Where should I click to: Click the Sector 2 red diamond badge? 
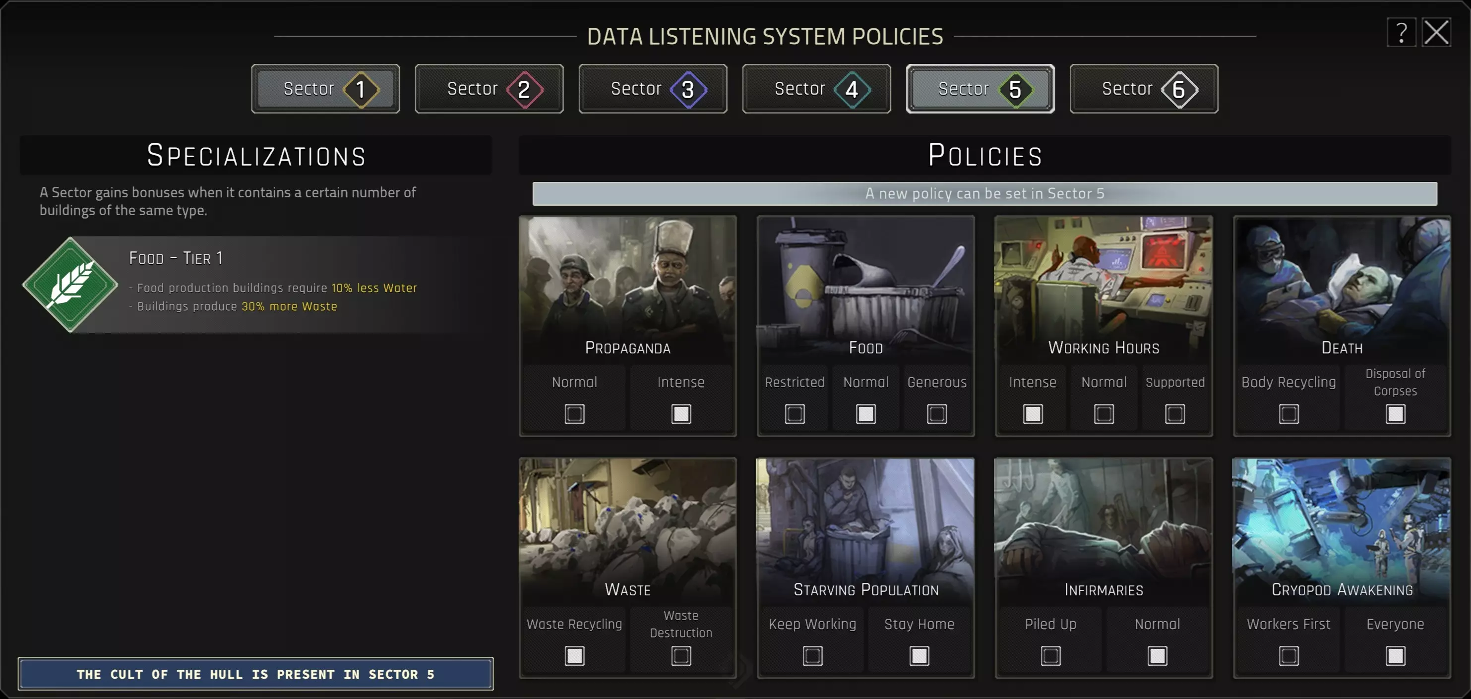pyautogui.click(x=524, y=90)
